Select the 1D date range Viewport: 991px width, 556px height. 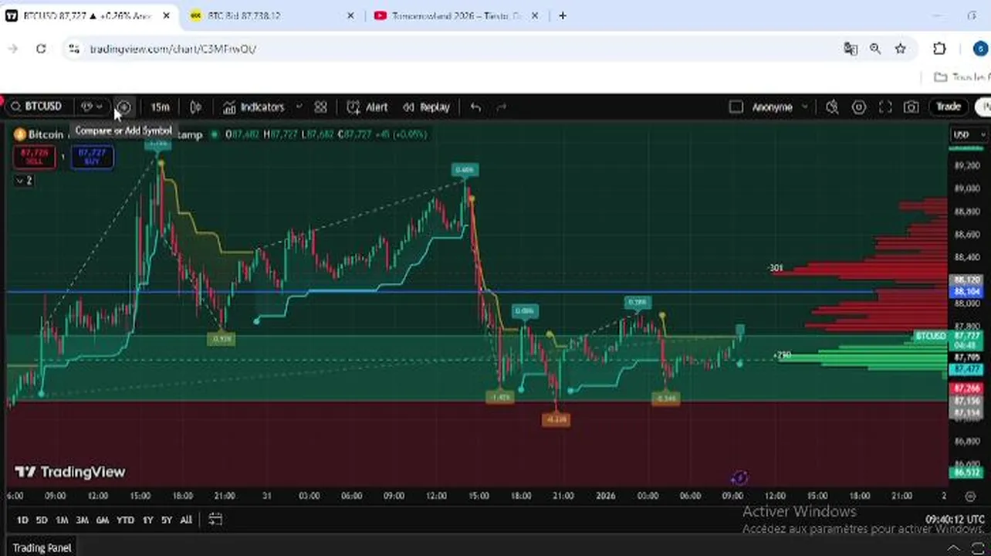coord(22,520)
